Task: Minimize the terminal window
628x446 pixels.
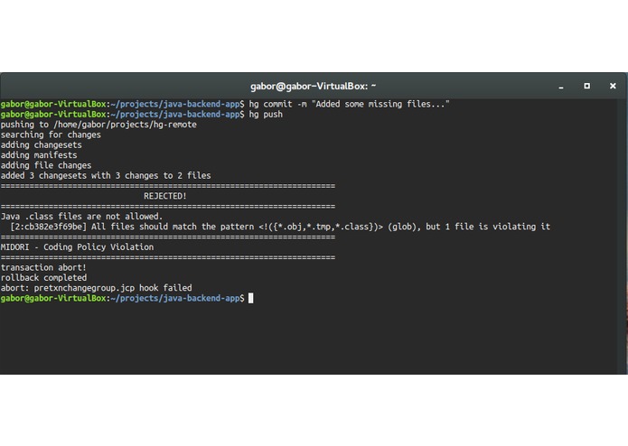Action: [x=561, y=87]
